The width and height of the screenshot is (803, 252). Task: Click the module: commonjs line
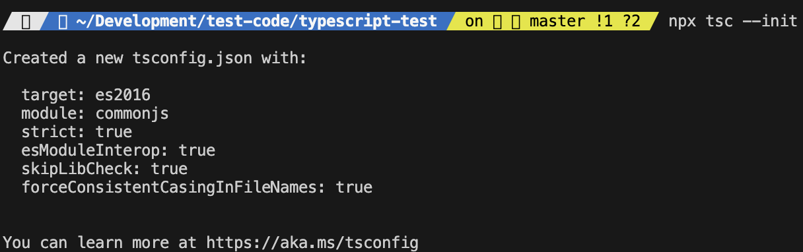pos(95,113)
